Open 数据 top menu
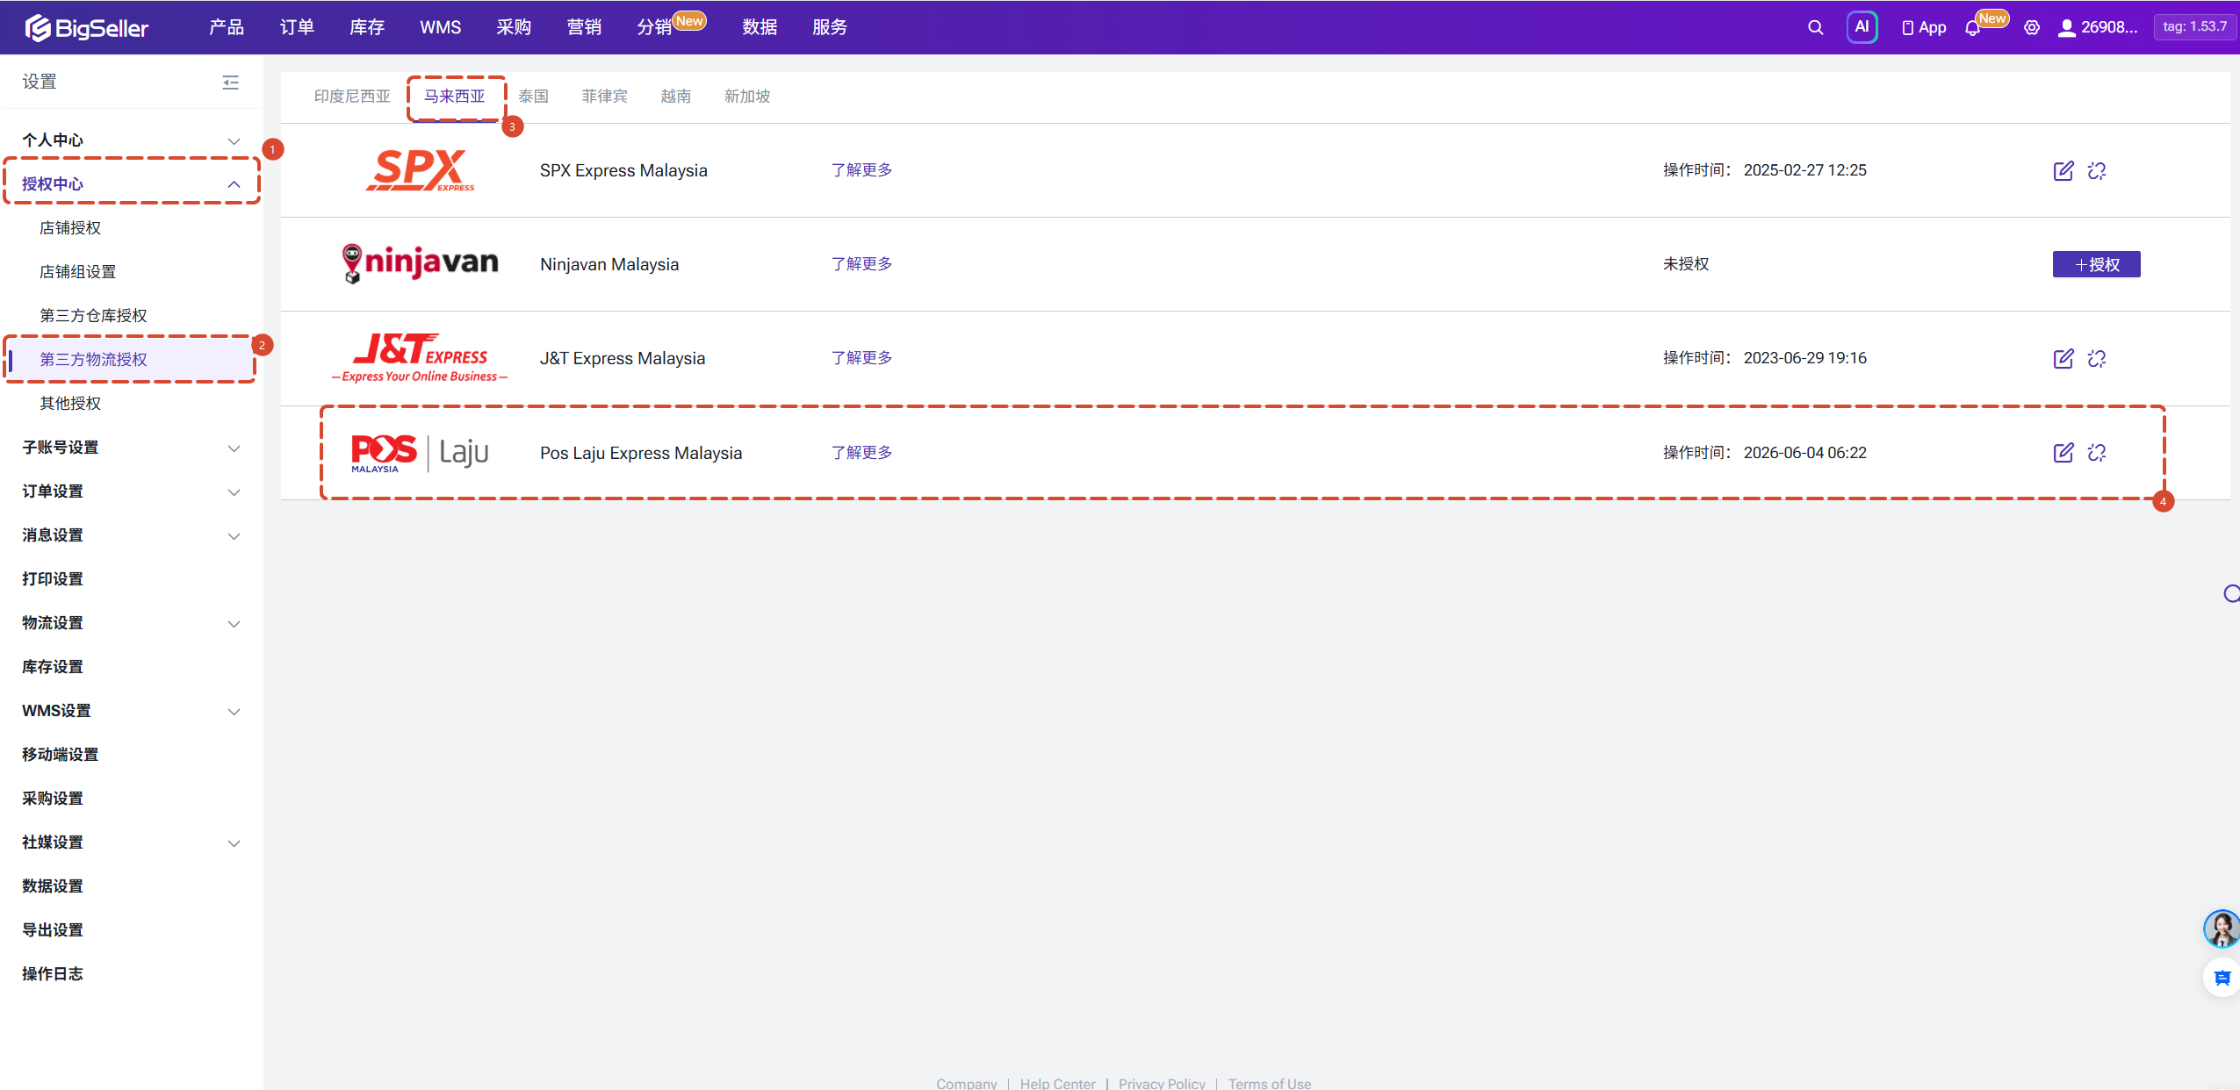Image resolution: width=2240 pixels, height=1090 pixels. pos(760,27)
